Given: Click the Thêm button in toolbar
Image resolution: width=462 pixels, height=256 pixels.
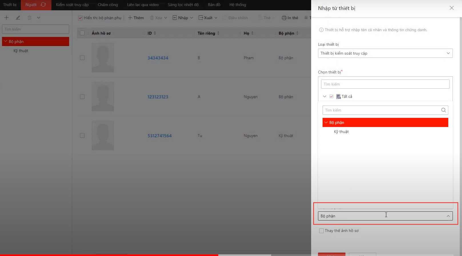Looking at the screenshot, I should tap(136, 18).
